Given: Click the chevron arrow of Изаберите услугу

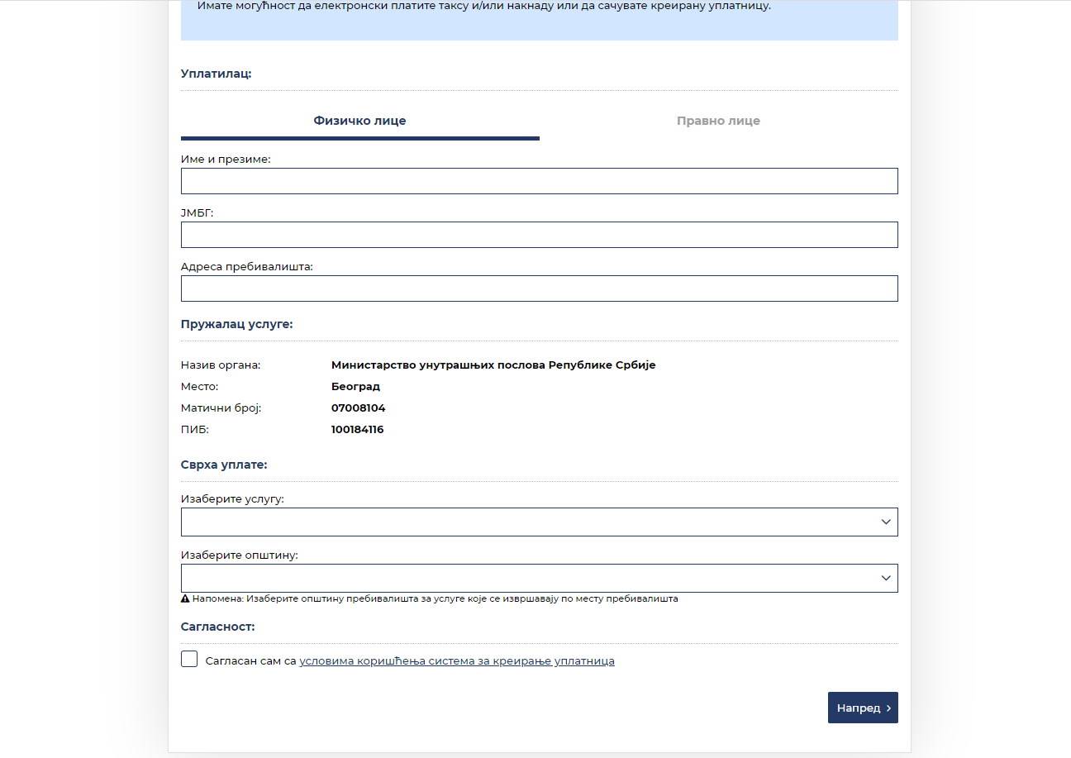Looking at the screenshot, I should click(x=886, y=522).
